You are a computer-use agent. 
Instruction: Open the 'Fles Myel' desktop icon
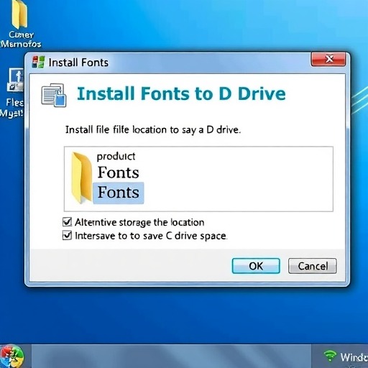(x=13, y=93)
